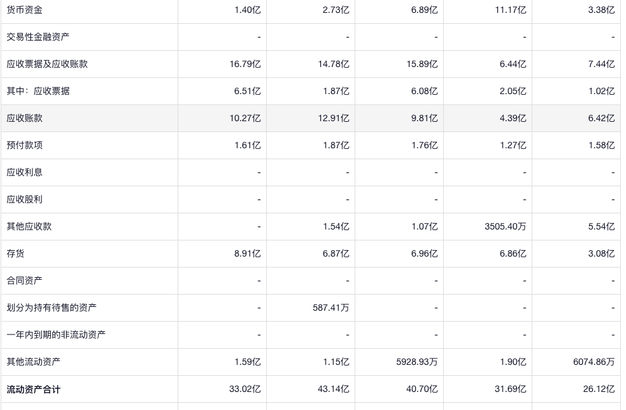Click the 应收票据及应收账款 row label

pos(47,64)
